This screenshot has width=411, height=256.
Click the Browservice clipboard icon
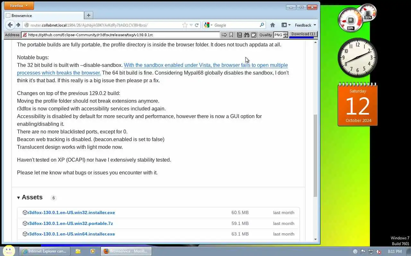coord(254,35)
